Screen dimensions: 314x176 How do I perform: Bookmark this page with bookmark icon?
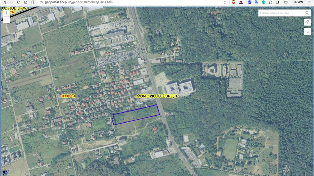(33, 2)
